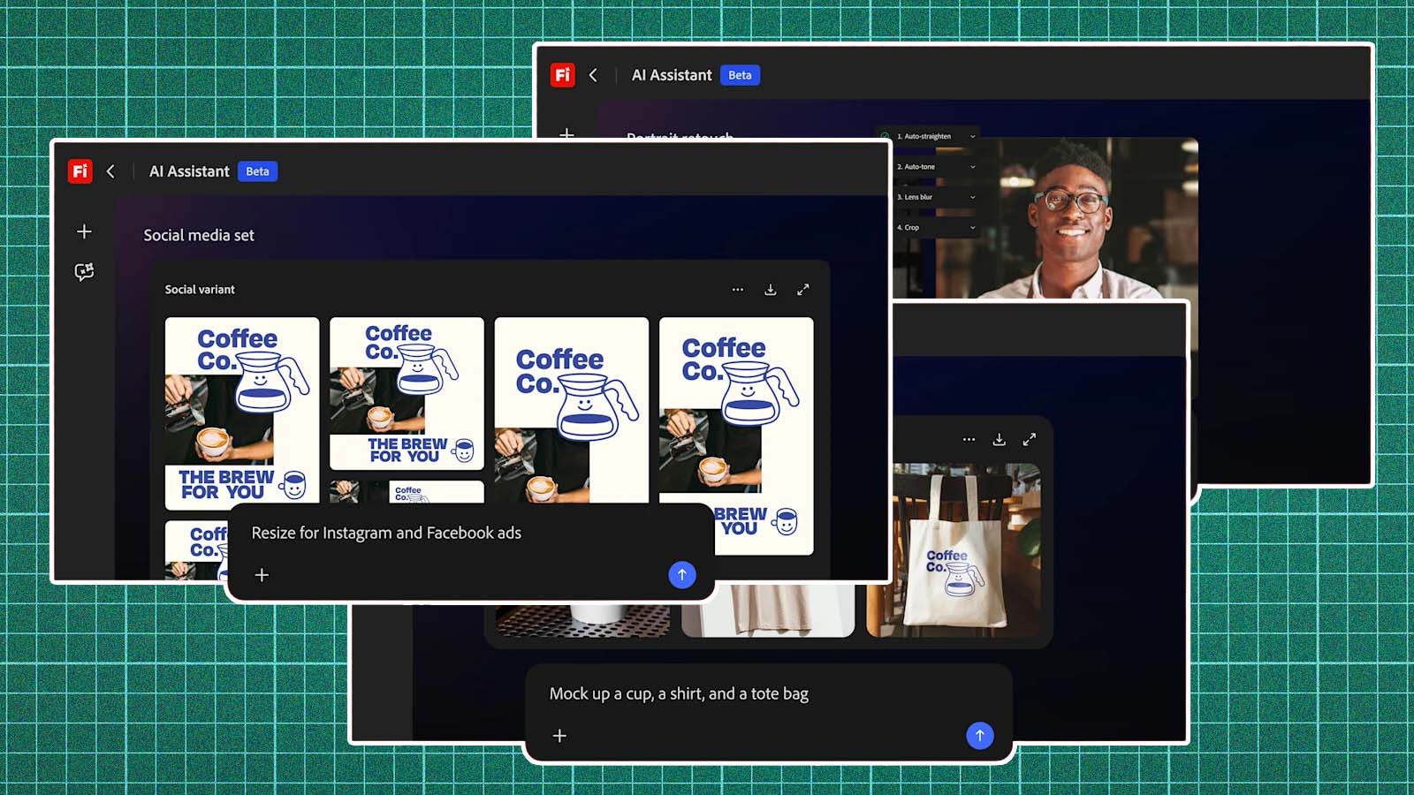1414x795 pixels.
Task: Expand the Crop step
Action: [972, 227]
